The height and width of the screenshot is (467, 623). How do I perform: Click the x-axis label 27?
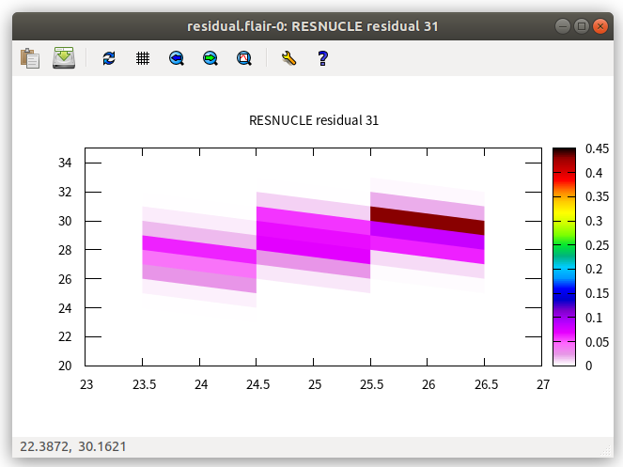point(543,384)
